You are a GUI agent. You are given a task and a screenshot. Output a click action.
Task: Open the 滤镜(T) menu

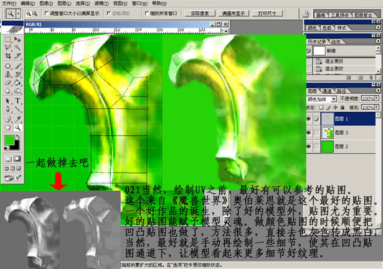point(102,3)
